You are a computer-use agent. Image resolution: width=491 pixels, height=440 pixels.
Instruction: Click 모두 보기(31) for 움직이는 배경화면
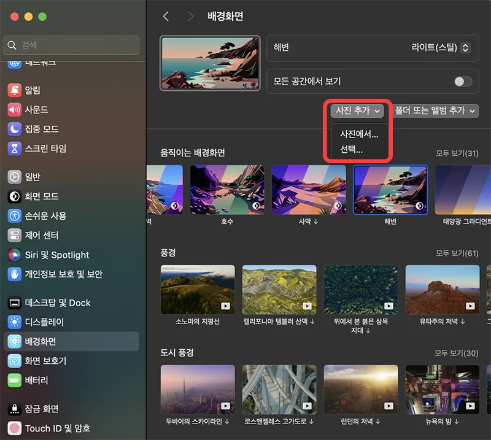[457, 153]
